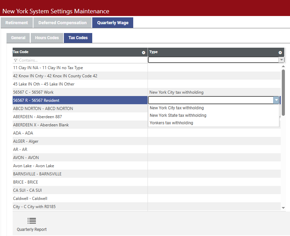
Task: Select the 56567 C - 56567 Work row
Action: [x=33, y=92]
